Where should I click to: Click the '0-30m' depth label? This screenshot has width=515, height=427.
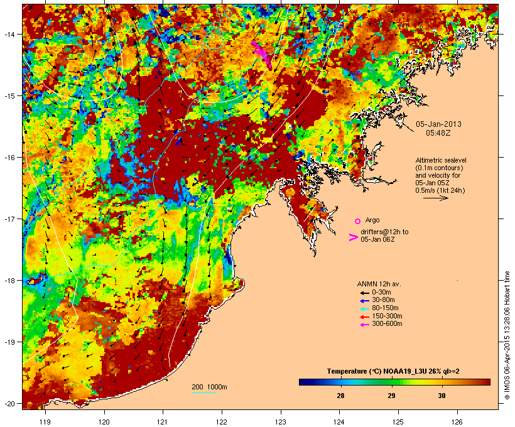point(381,293)
